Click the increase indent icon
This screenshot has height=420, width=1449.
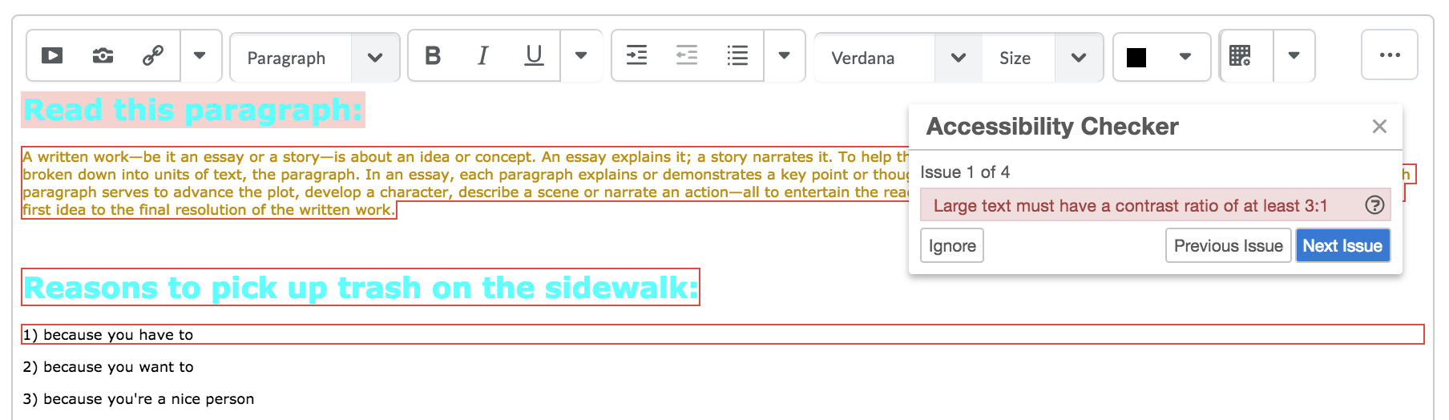tap(636, 56)
